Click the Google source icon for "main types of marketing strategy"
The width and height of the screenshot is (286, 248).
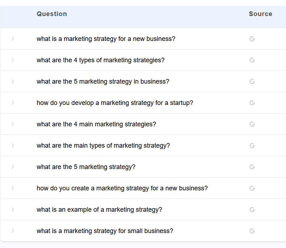click(252, 146)
